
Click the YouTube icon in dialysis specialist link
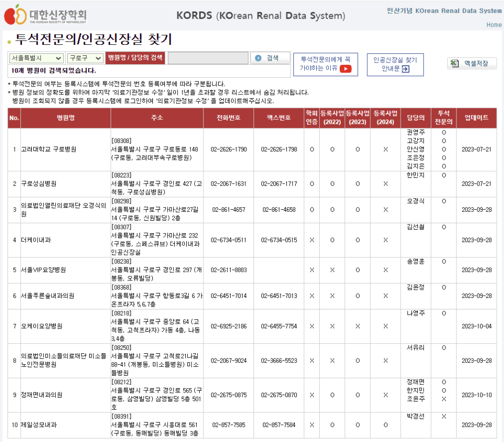click(345, 68)
